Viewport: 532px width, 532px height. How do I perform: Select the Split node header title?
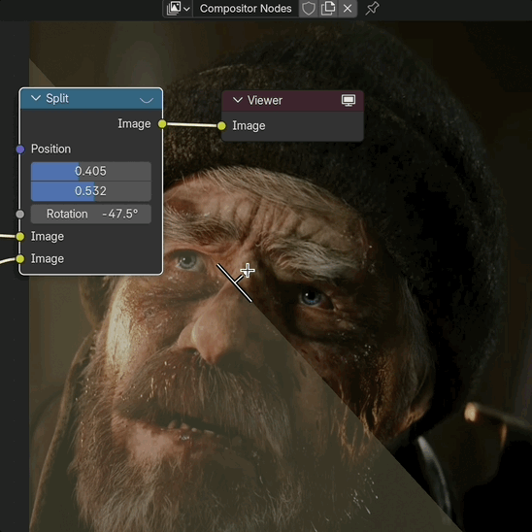(57, 98)
